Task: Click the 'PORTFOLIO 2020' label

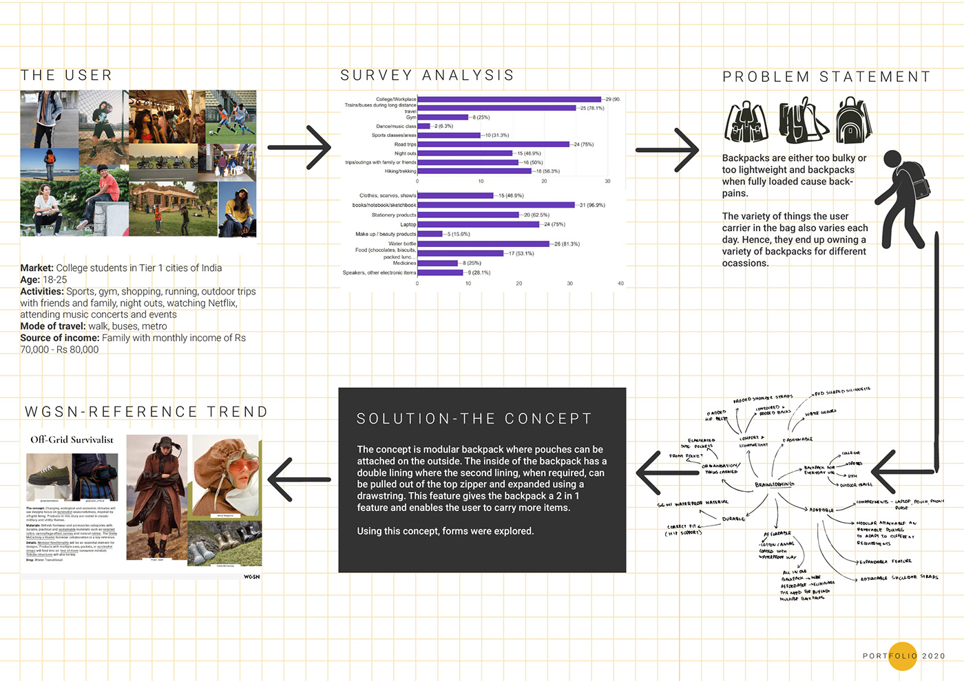Action: 903,656
